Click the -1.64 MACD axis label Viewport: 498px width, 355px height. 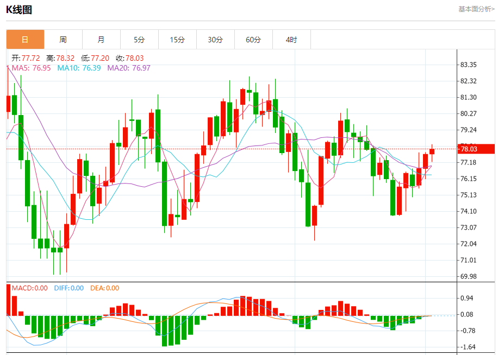tap(467, 347)
